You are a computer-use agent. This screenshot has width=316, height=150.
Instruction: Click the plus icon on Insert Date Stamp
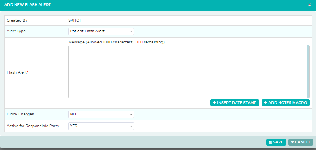click(x=215, y=102)
